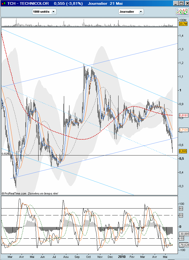Click the 20,7M volume value label

[183, 24]
